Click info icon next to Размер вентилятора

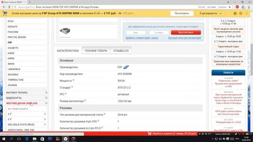click(x=85, y=100)
